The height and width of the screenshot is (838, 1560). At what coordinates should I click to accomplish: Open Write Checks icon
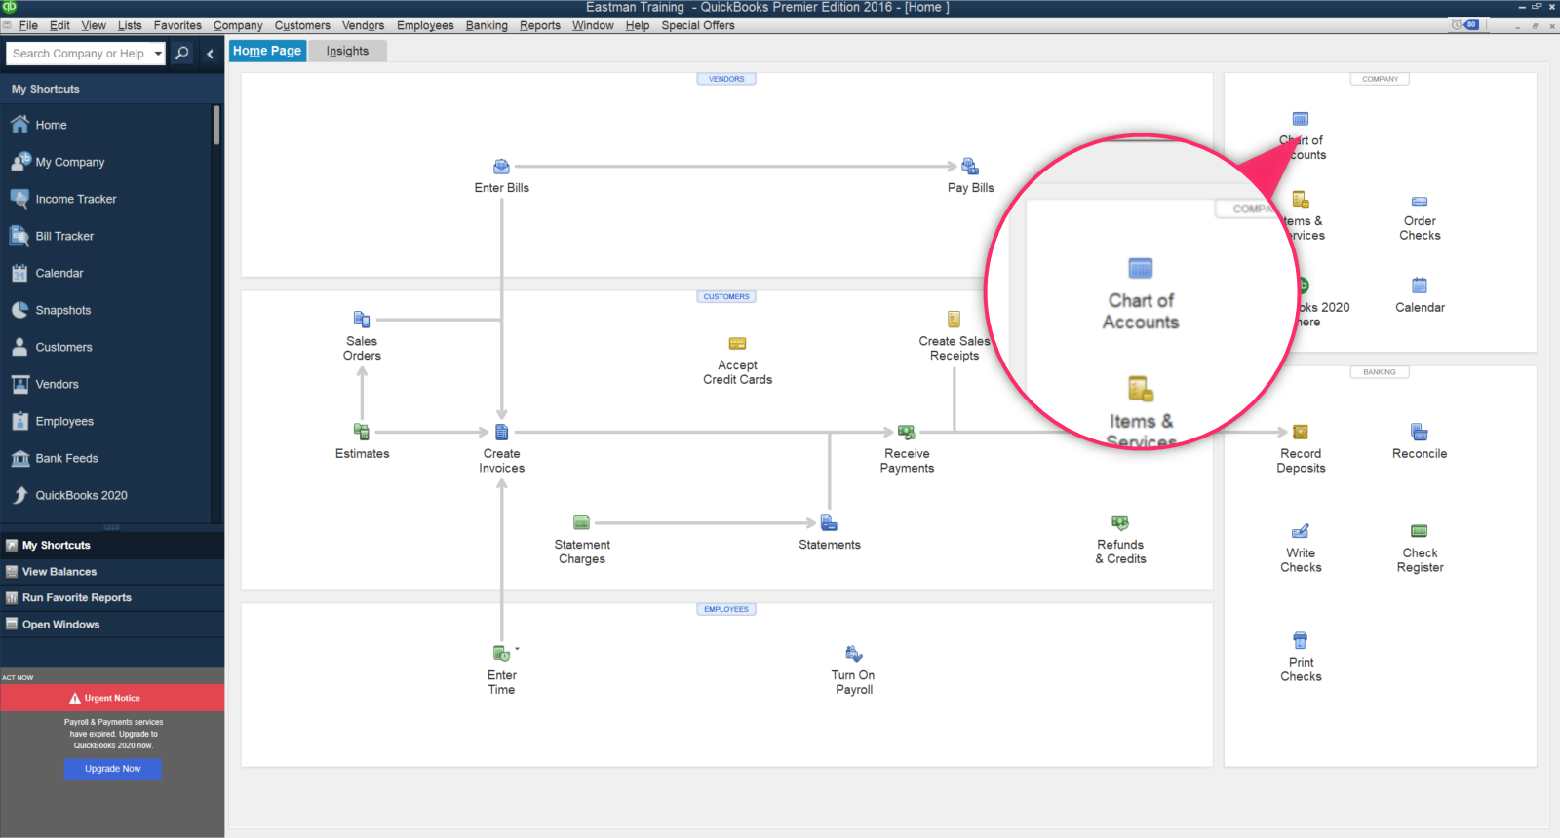(1301, 531)
